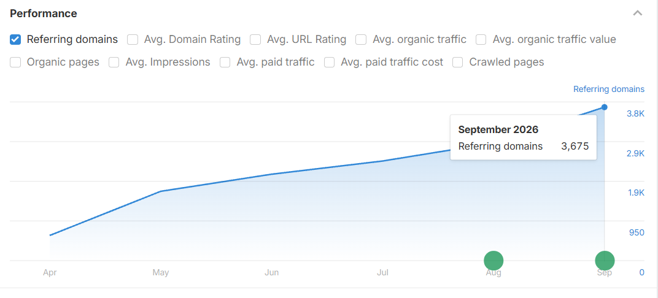
Task: Enable the Avg. Domain Rating checkbox
Action: pos(133,40)
